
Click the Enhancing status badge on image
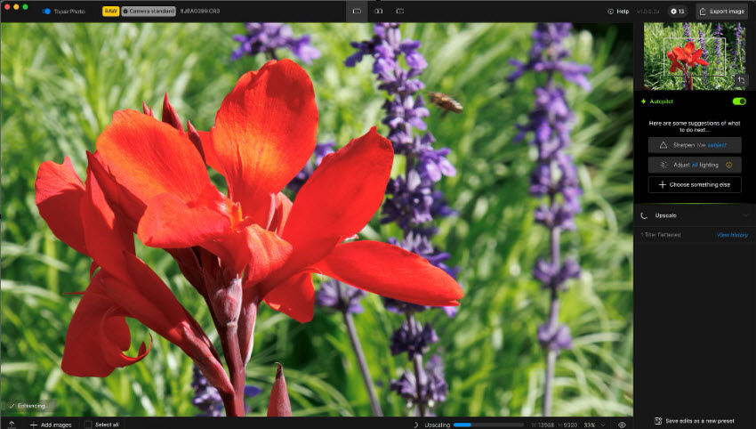click(x=28, y=406)
